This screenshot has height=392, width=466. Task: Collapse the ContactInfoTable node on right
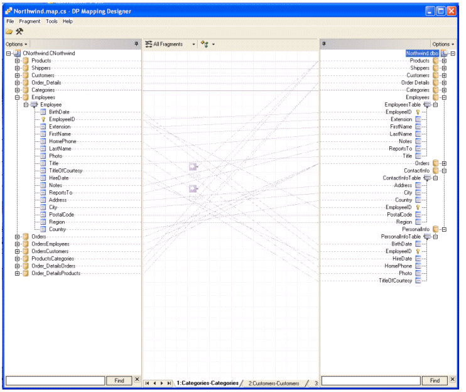click(435, 178)
